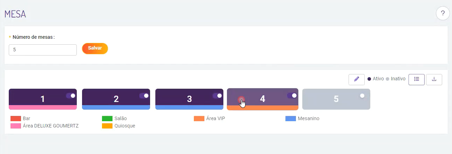Disable table 2 using its switch
The height and width of the screenshot is (154, 452).
pos(144,95)
